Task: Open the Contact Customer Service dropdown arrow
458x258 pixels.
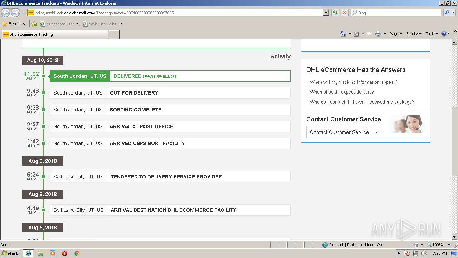Action: [377, 132]
